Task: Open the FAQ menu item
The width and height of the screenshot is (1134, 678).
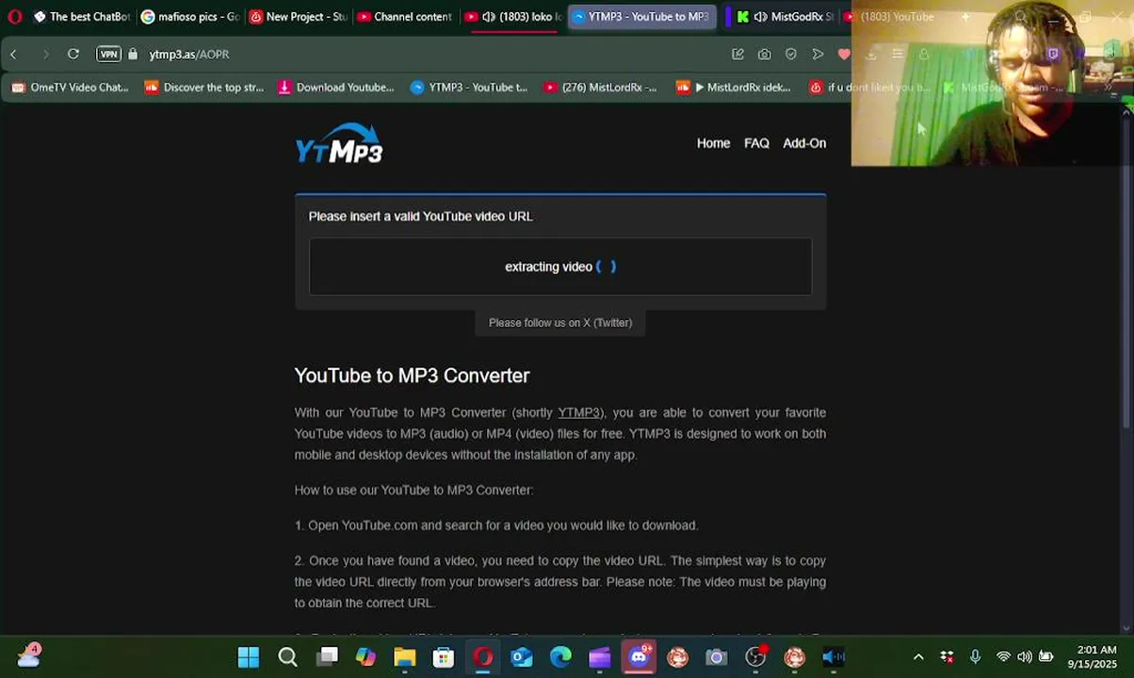Action: 756,143
